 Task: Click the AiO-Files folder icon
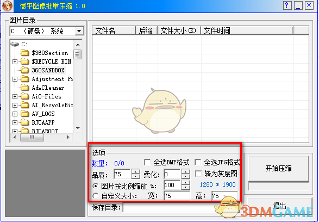(25, 96)
